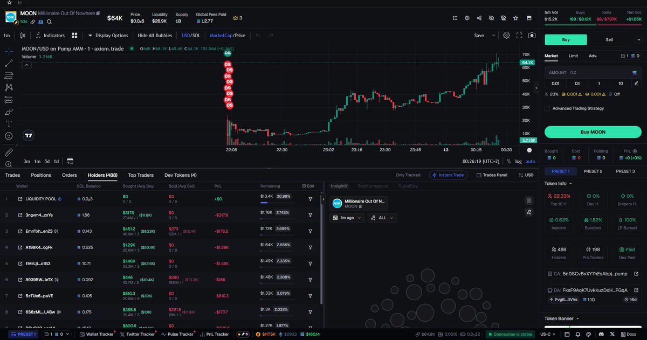
Task: Switch holders value display USD toggle
Action: (525, 175)
